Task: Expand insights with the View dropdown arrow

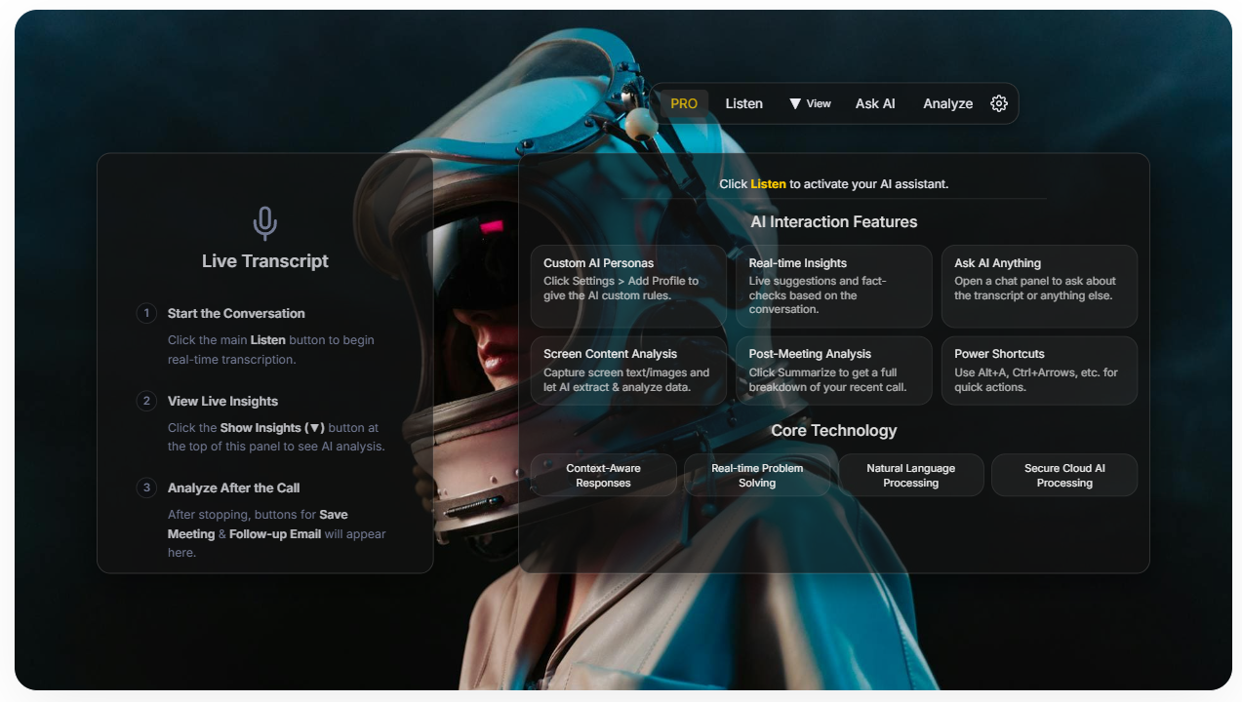Action: pyautogui.click(x=796, y=102)
